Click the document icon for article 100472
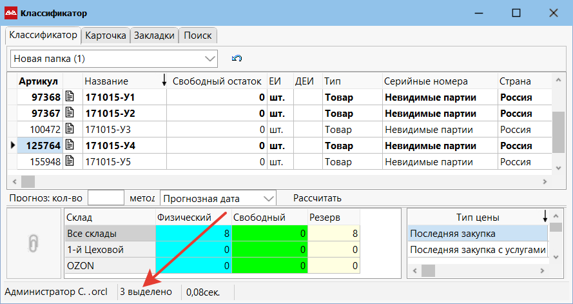 [x=73, y=130]
